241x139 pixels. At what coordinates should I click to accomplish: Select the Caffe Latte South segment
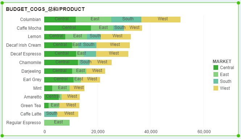tap(51, 114)
